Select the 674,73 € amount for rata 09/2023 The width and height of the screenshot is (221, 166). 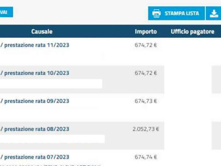[146, 101]
